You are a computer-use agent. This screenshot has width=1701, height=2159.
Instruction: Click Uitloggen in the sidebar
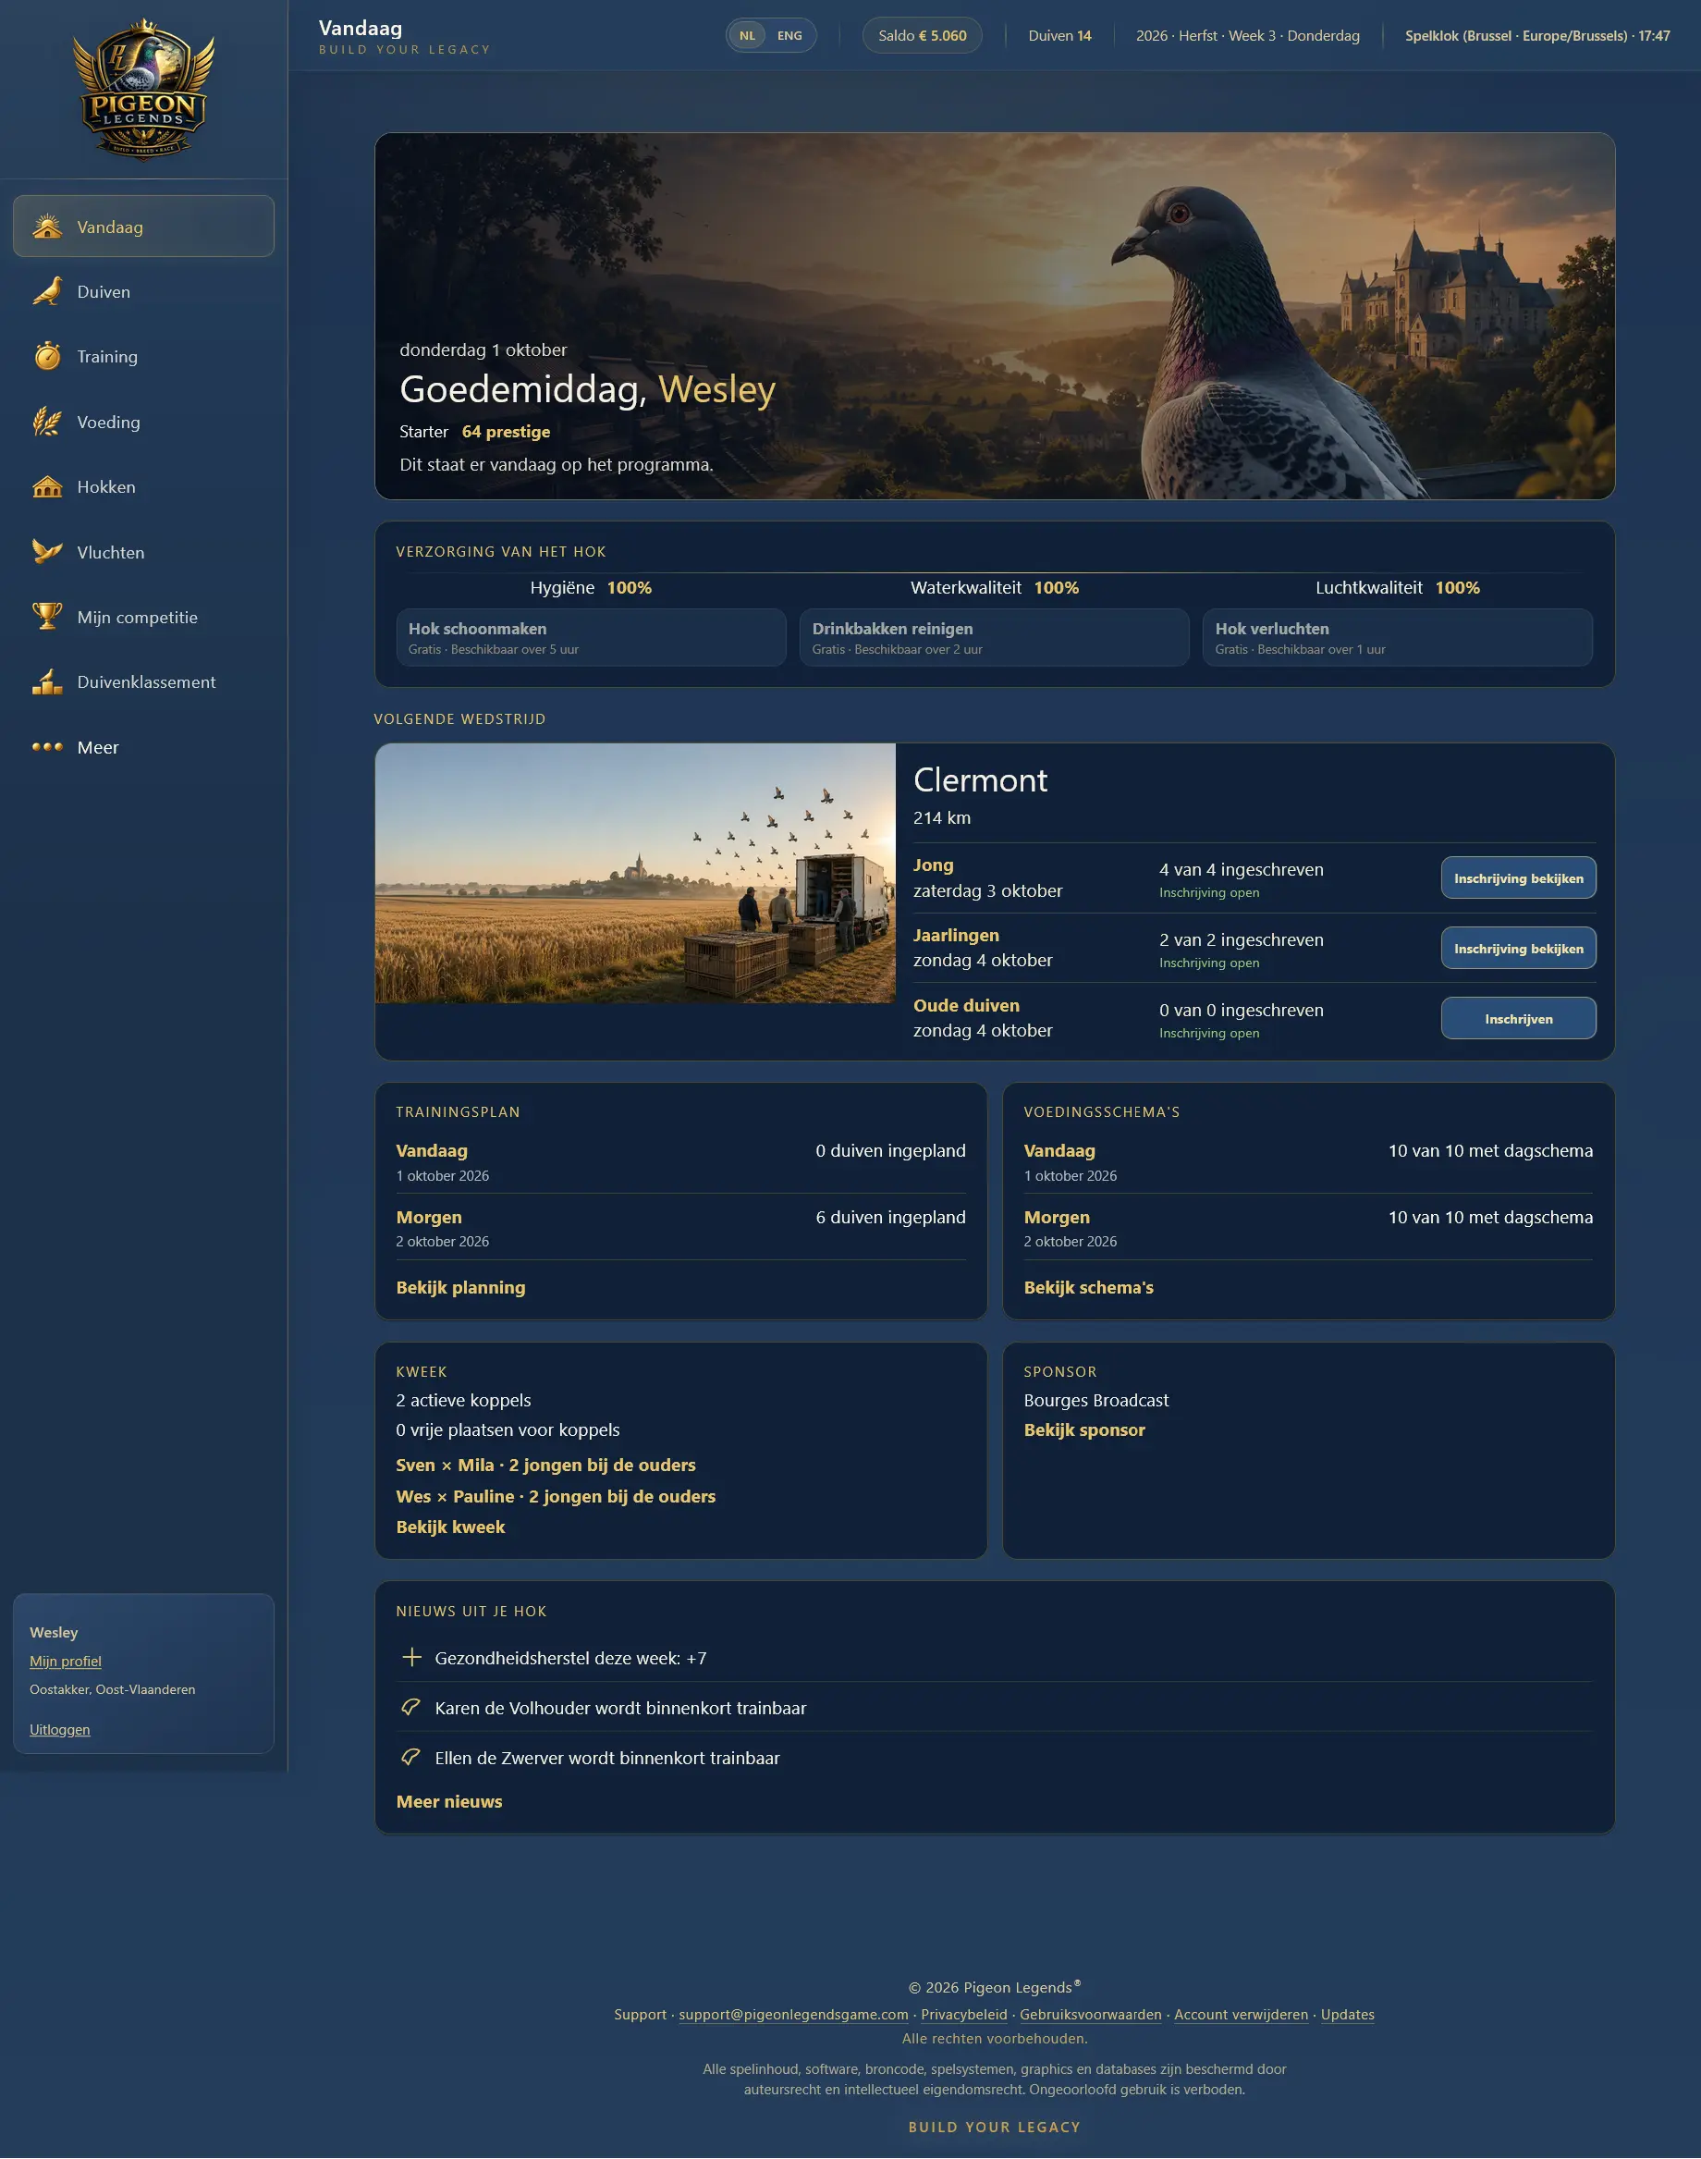point(60,1730)
